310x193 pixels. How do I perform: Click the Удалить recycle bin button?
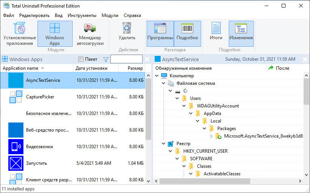coord(127,32)
